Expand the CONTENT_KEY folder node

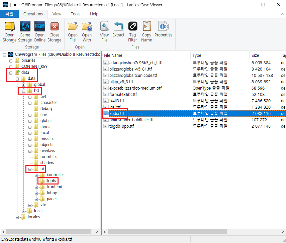coord(11,67)
